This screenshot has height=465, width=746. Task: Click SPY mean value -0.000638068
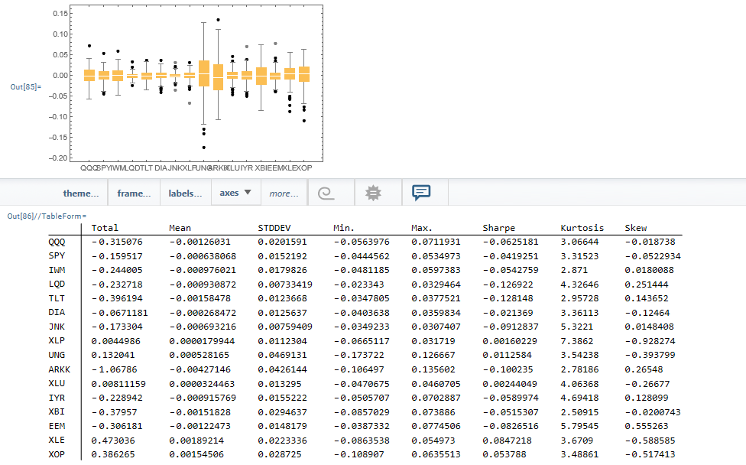pyautogui.click(x=203, y=256)
